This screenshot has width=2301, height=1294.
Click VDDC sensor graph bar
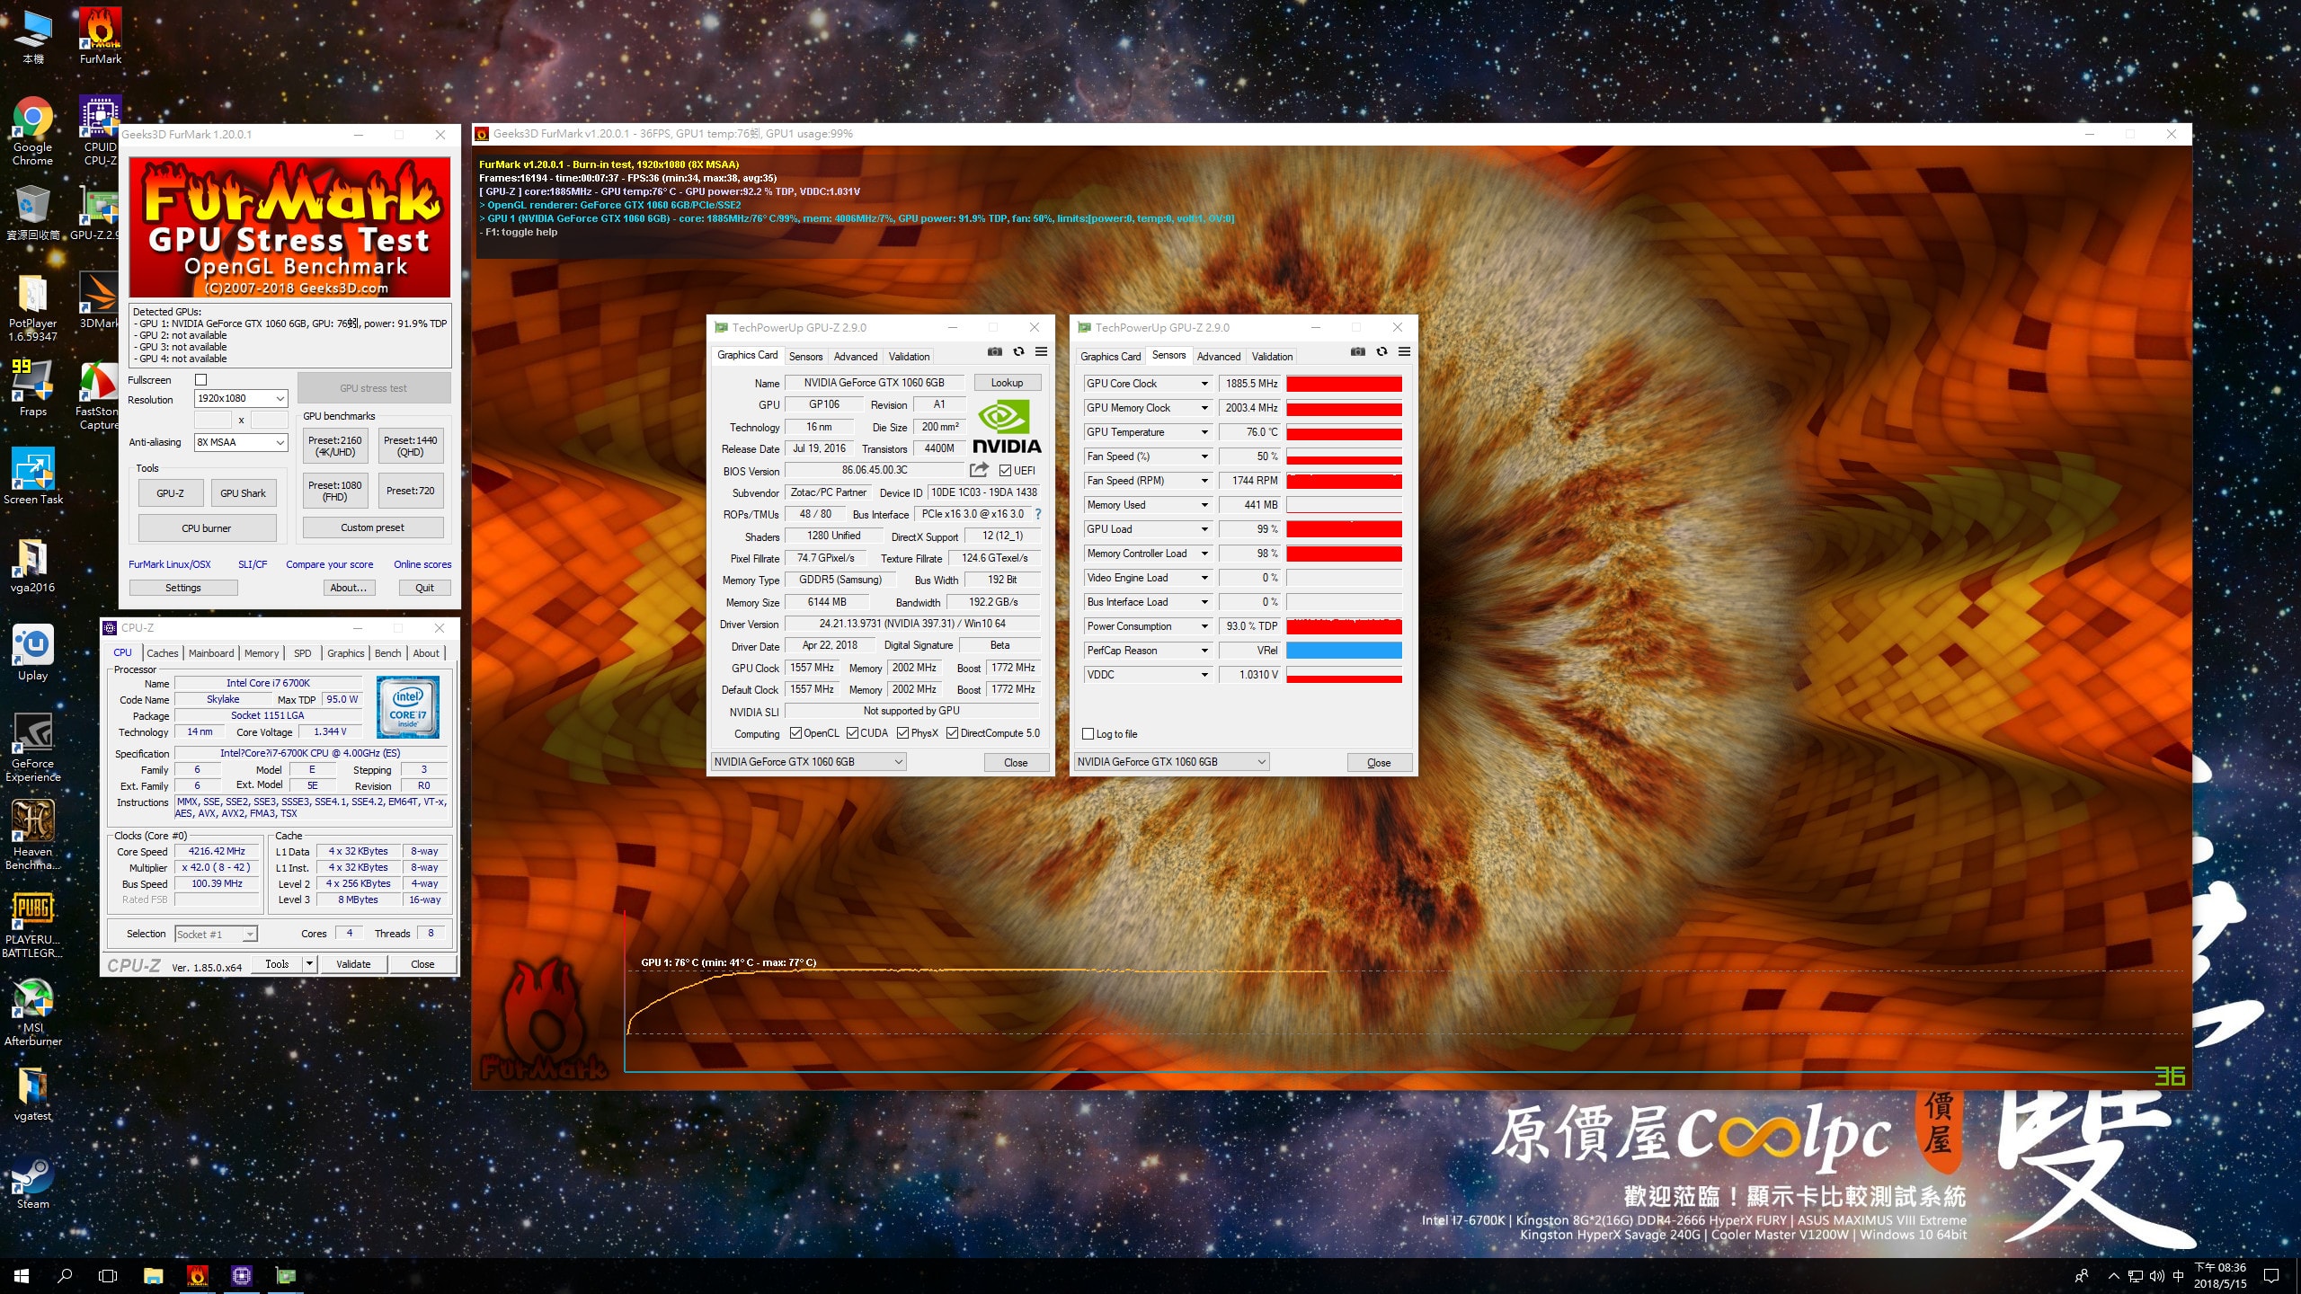tap(1344, 675)
